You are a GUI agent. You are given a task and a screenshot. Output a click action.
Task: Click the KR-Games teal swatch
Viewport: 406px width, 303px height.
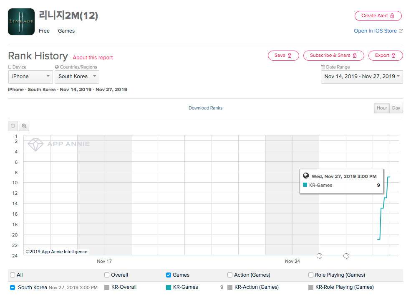pos(169,288)
